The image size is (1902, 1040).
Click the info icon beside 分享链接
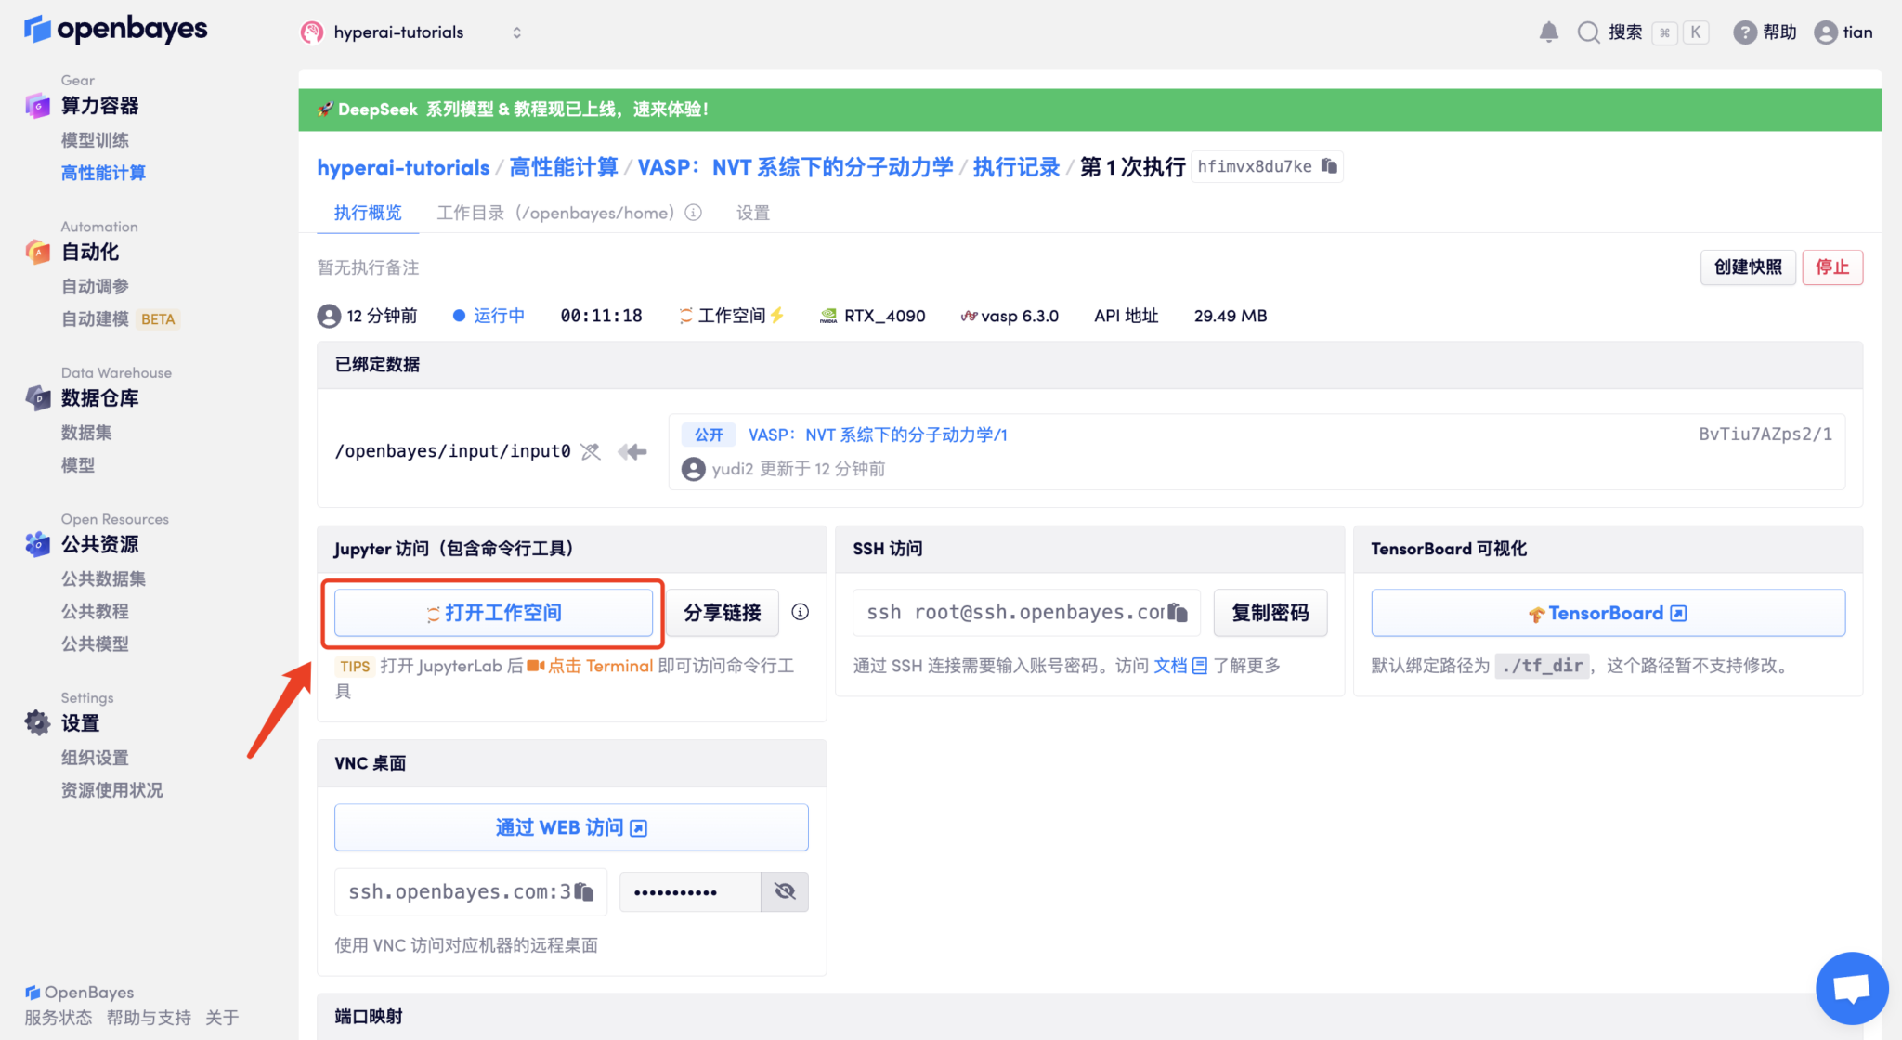[800, 612]
